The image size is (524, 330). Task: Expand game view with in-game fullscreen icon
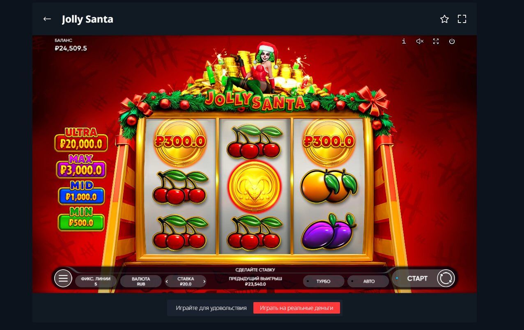(x=436, y=41)
